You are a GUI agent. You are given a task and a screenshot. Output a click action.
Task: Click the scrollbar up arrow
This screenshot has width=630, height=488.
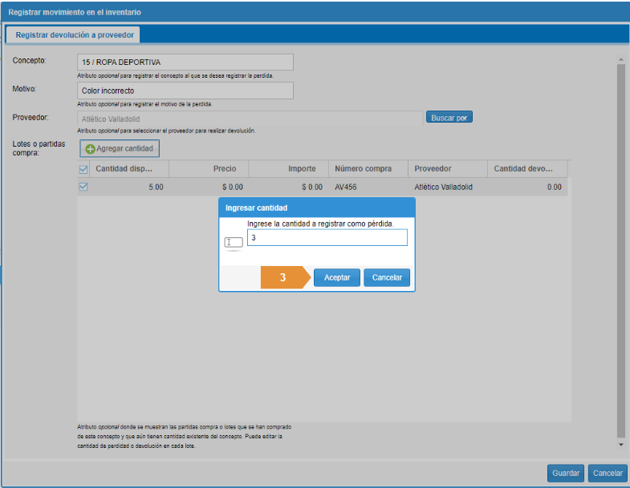[620, 59]
